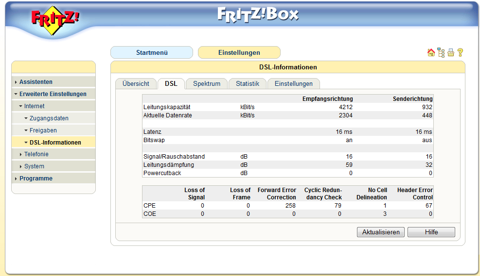Click the Hilfe button

coord(431,232)
